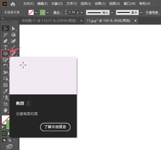Select the Shape Builder tool
Screen dimensions: 161x150
click(x=6, y=79)
